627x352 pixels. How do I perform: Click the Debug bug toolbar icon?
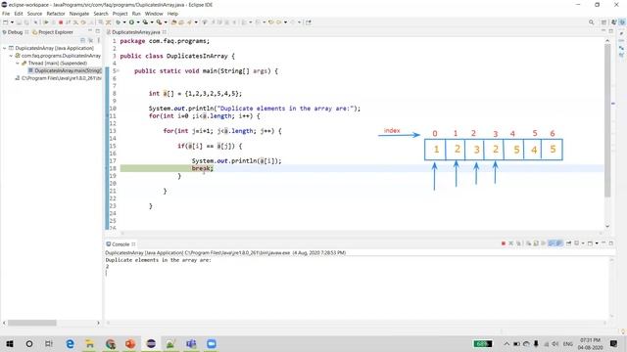pyautogui.click(x=119, y=22)
